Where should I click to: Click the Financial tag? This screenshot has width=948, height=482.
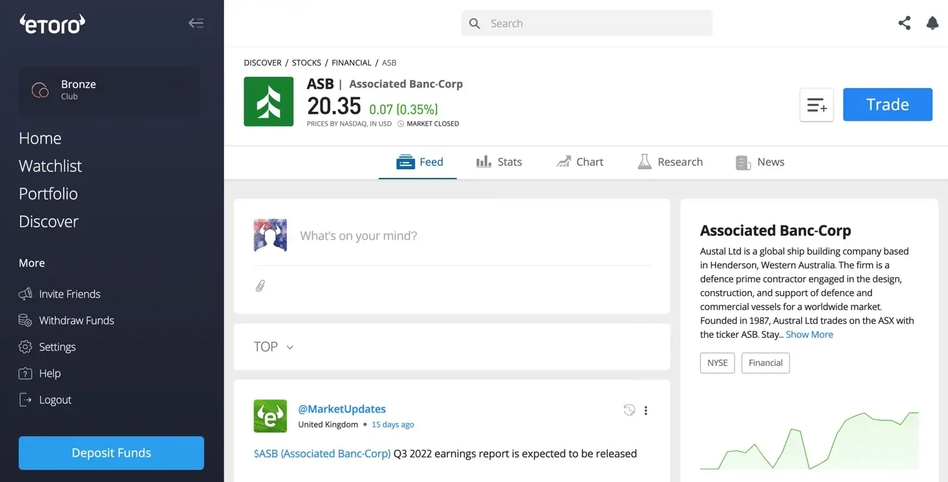point(765,363)
